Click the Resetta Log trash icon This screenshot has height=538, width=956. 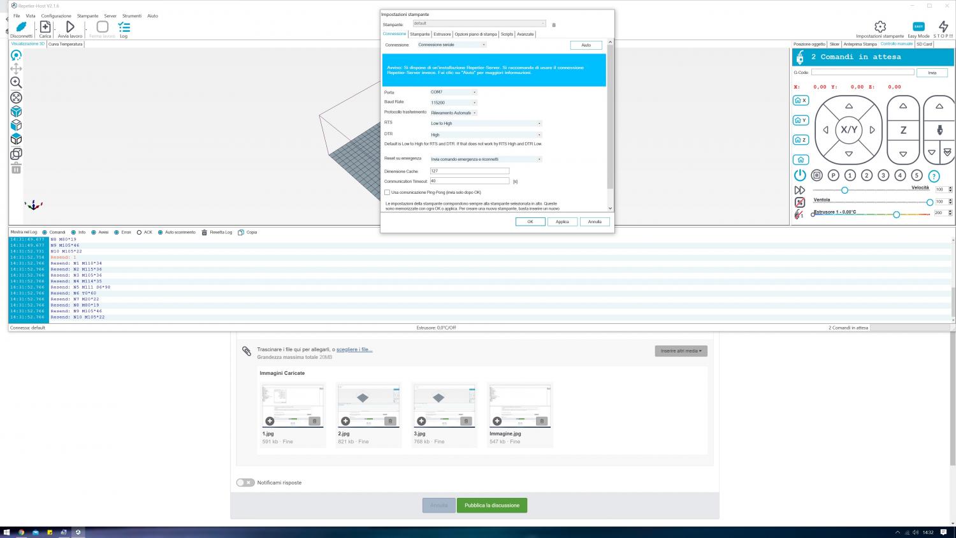(205, 233)
